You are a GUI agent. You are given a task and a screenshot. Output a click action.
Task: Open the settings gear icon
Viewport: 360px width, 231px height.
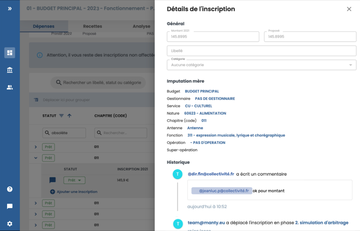[x=10, y=224]
